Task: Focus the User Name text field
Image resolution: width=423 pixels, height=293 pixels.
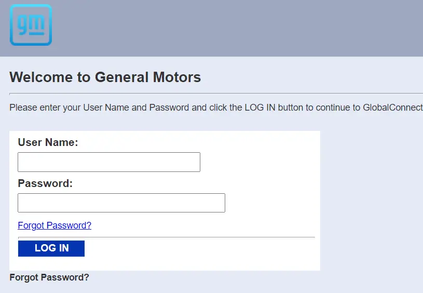Action: tap(109, 162)
